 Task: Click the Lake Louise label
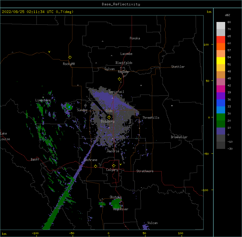(x=5, y=136)
